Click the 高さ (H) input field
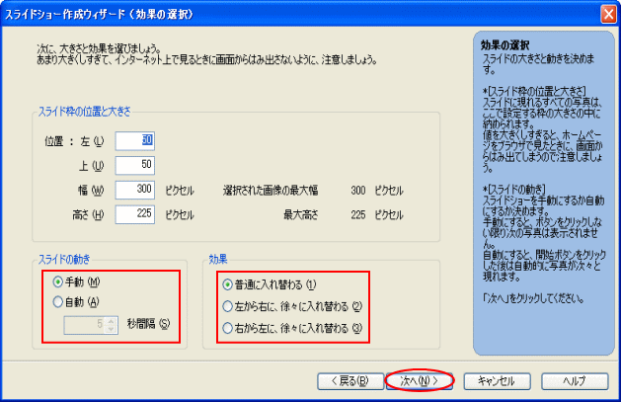This screenshot has height=402, width=621. [135, 214]
